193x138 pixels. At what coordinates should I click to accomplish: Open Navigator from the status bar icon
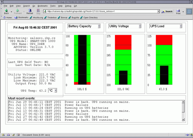(x=3, y=135)
